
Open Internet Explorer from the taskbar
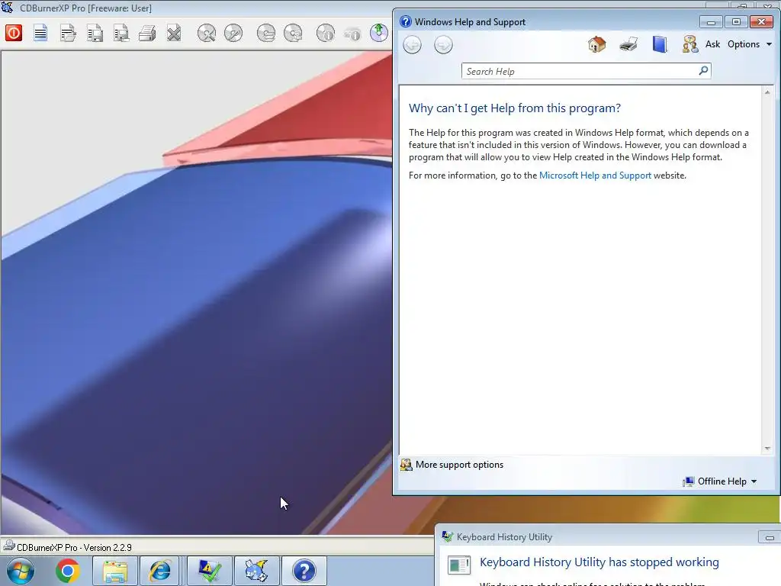(x=160, y=571)
